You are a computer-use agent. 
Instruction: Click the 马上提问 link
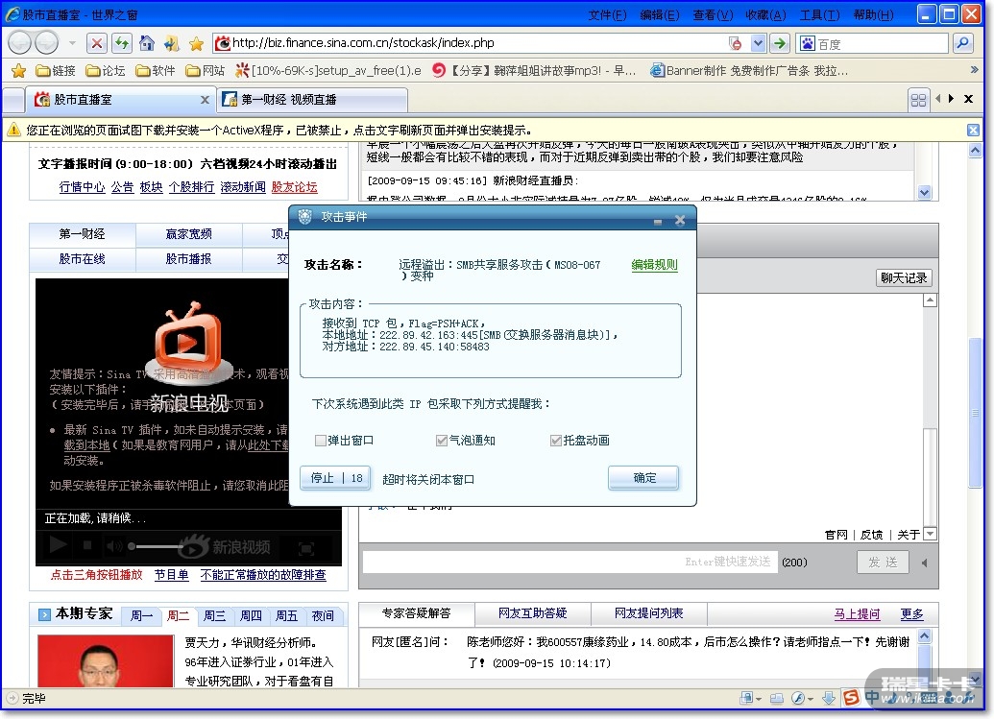click(x=857, y=613)
